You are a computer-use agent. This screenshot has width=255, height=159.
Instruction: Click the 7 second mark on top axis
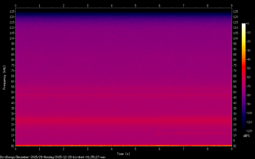[184, 5]
